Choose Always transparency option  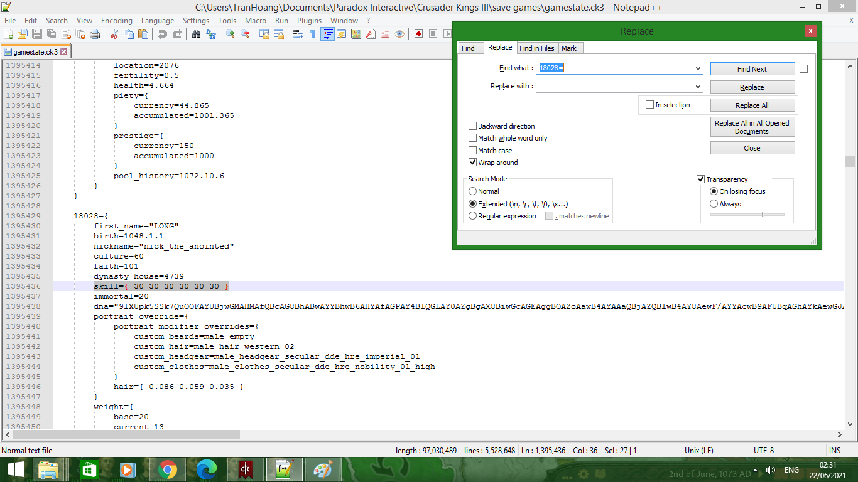pyautogui.click(x=714, y=204)
